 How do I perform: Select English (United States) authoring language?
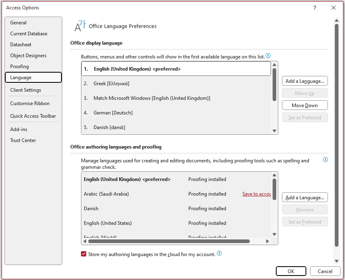[176, 223]
